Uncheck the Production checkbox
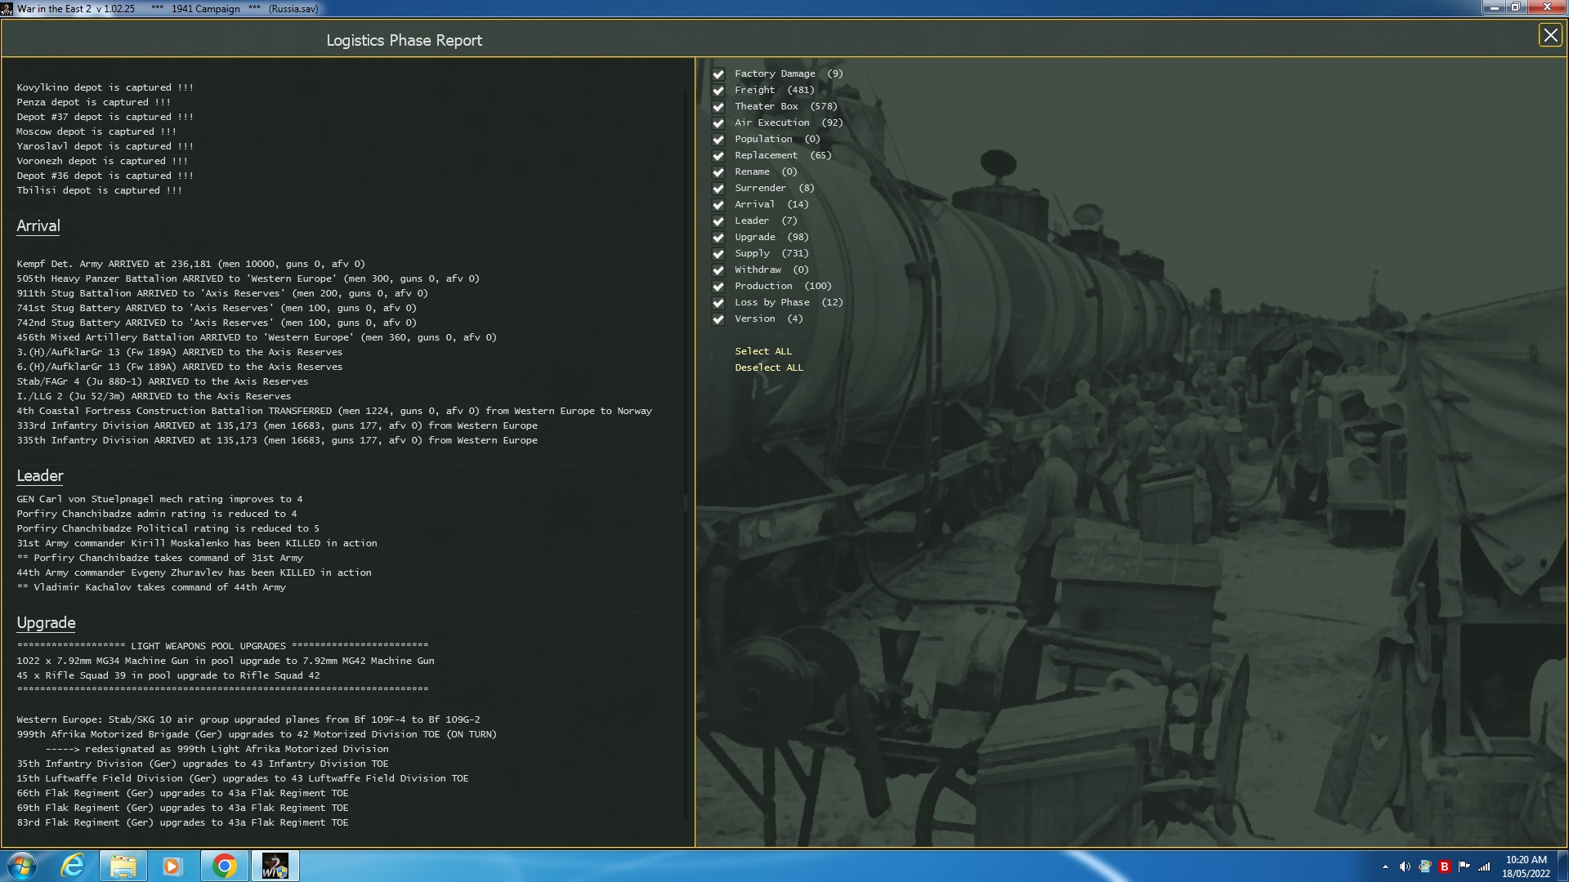This screenshot has width=1569, height=882. 718,287
